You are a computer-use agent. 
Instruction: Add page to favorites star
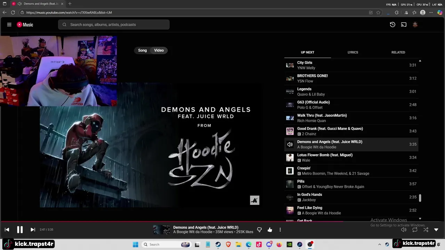[378, 12]
